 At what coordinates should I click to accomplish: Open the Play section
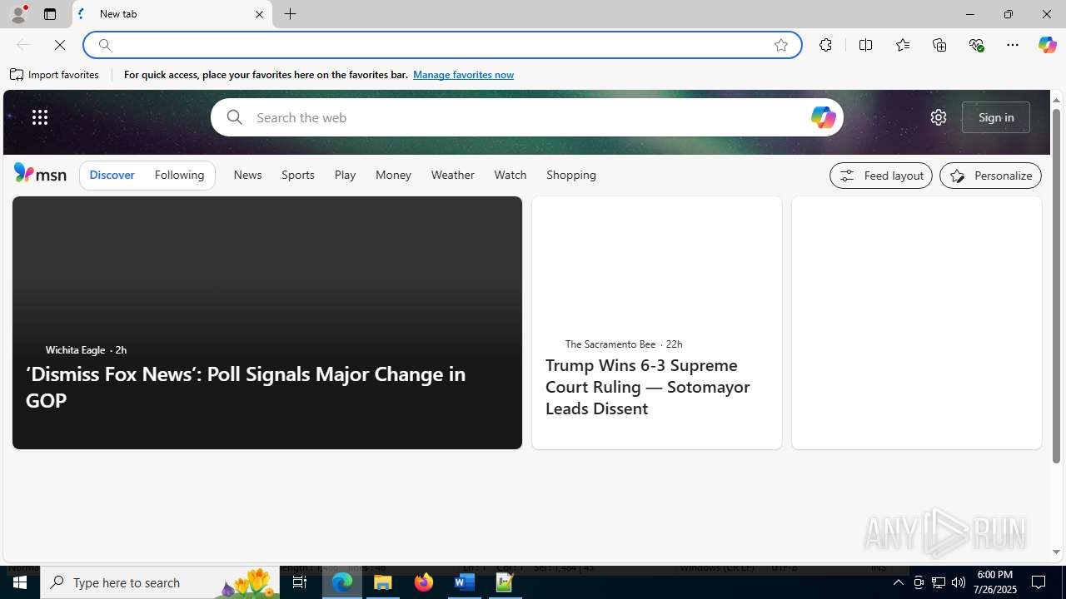(x=345, y=176)
